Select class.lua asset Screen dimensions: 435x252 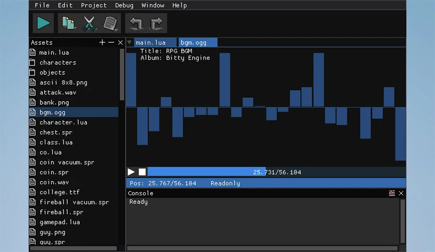pos(74,142)
